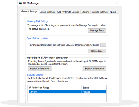
Task: Click the BiLPDManager printer icon in title bar
Action: coord(21,3)
